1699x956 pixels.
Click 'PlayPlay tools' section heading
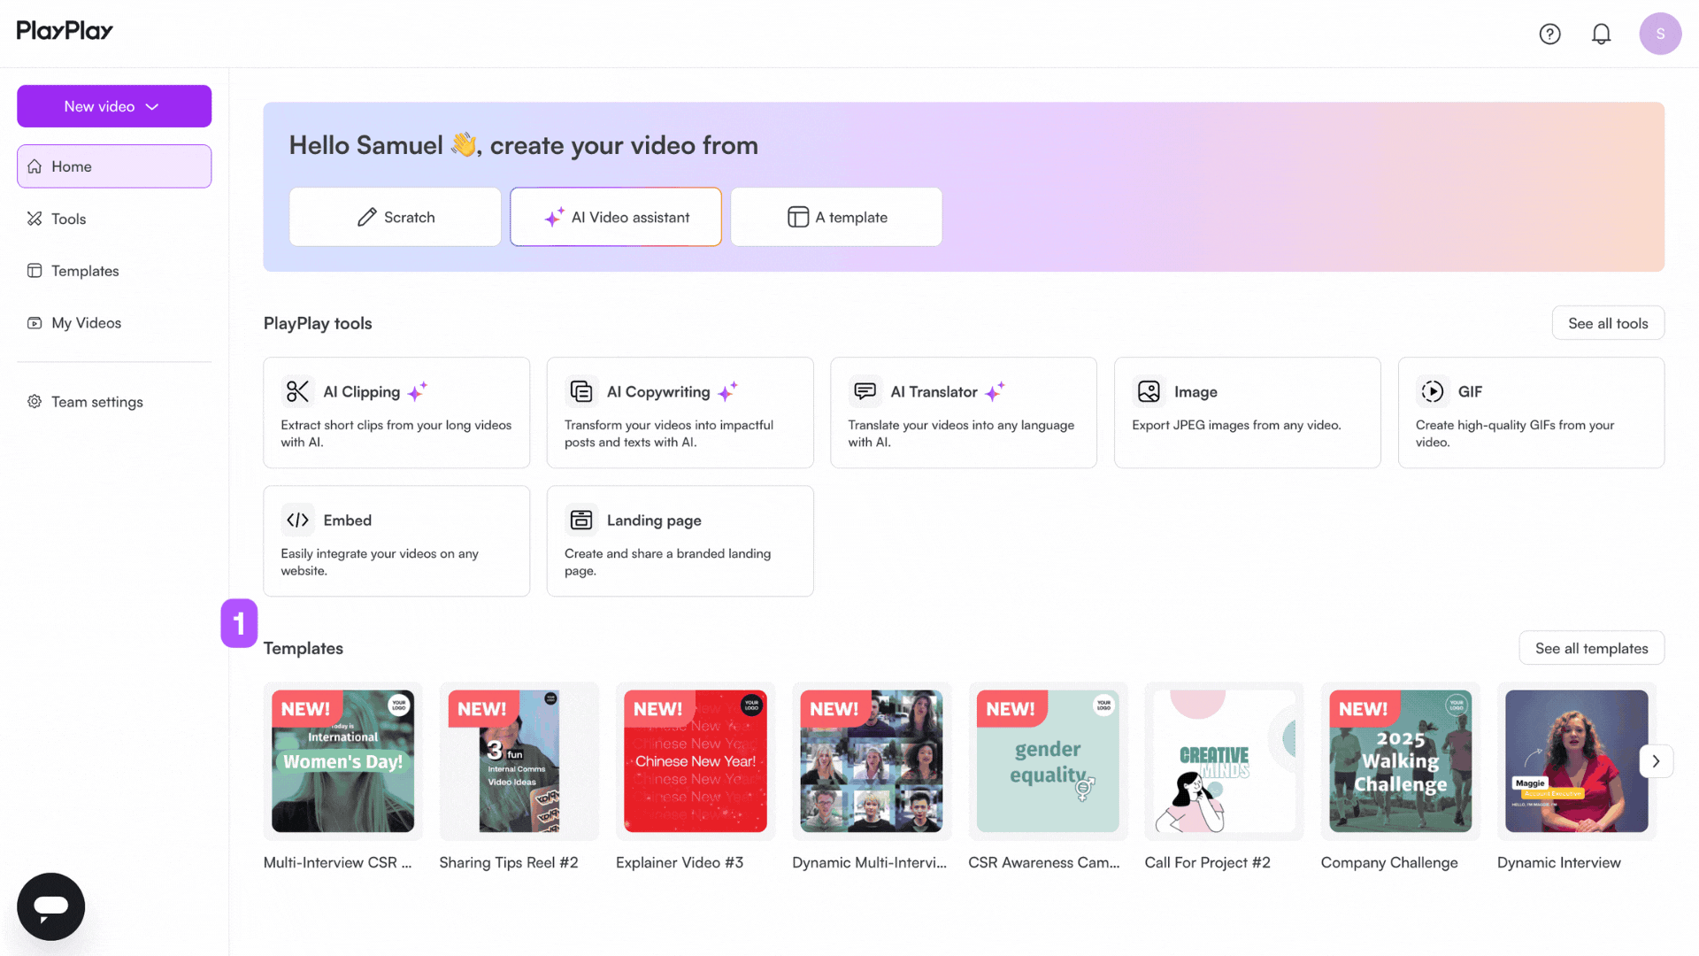pos(318,323)
